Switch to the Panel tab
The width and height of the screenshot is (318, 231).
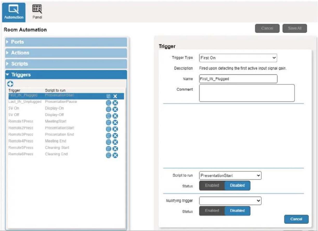coord(37,12)
